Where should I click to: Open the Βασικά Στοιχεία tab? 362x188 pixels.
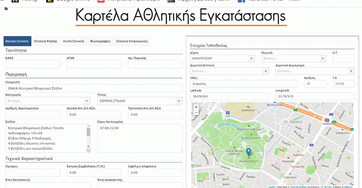tap(17, 41)
